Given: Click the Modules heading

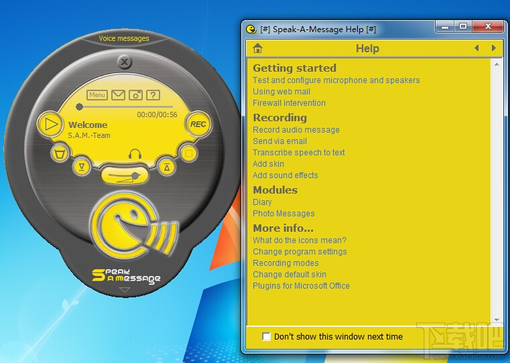Looking at the screenshot, I should click(275, 190).
